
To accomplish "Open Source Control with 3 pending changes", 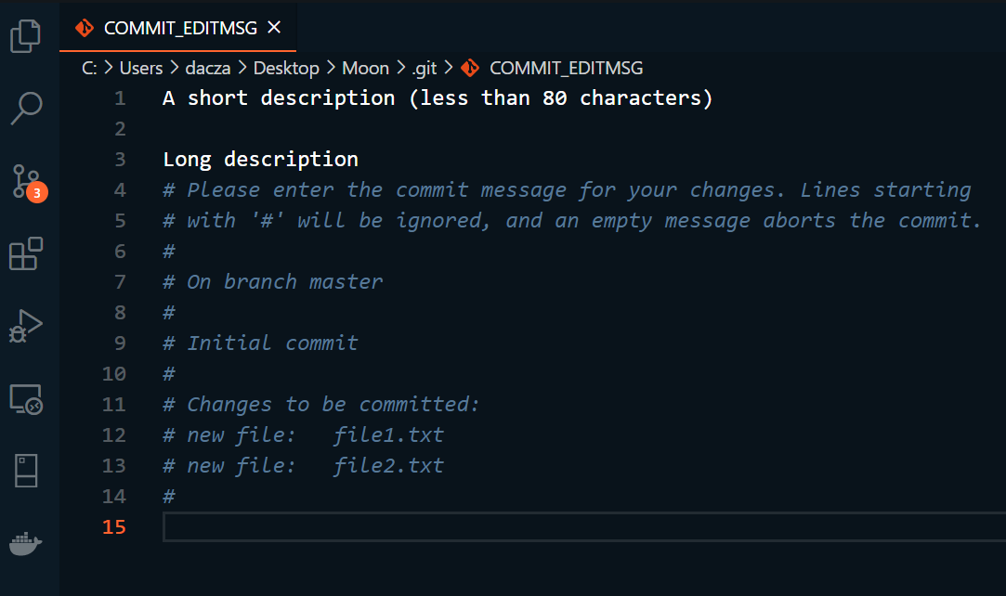I will 26,181.
